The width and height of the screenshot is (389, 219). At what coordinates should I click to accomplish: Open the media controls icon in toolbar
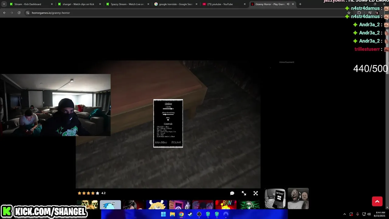370,13
